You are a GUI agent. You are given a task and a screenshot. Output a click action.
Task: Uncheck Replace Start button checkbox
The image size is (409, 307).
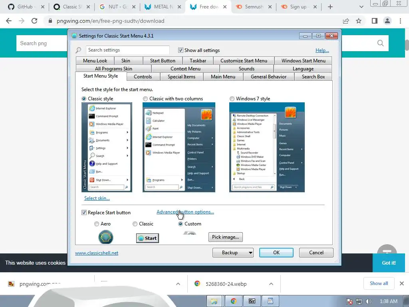pyautogui.click(x=84, y=213)
